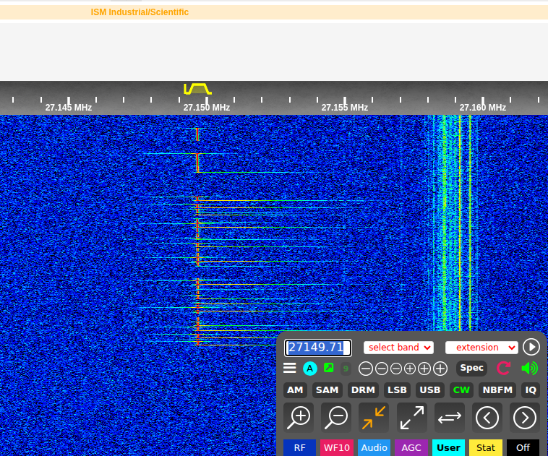Image resolution: width=548 pixels, height=456 pixels.
Task: Click the zoom in magnifier icon
Action: click(x=299, y=417)
